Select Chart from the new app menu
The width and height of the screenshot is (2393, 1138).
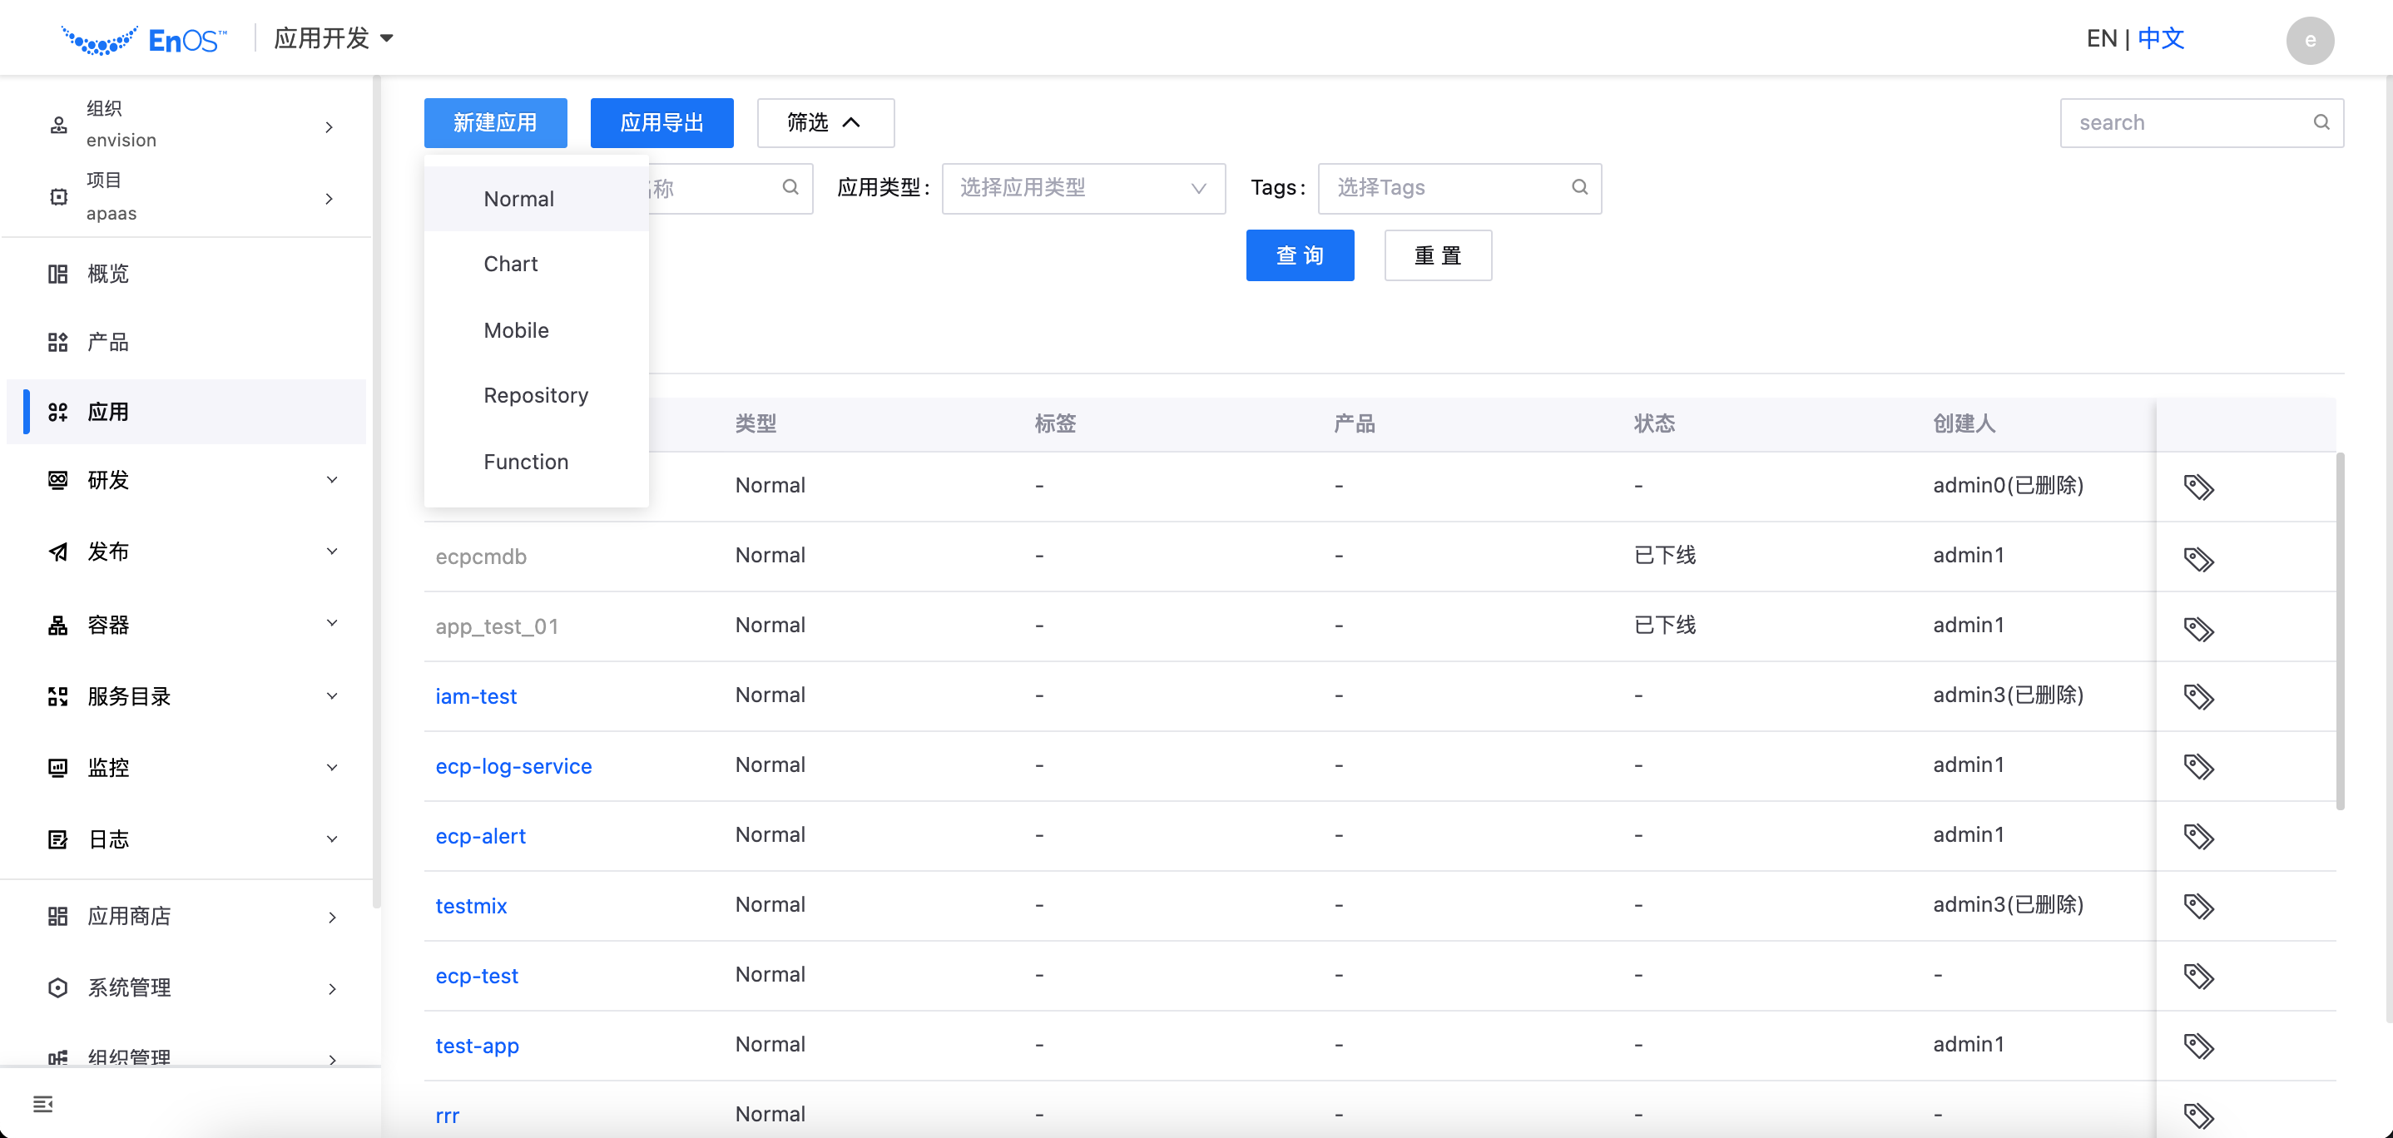pos(511,264)
